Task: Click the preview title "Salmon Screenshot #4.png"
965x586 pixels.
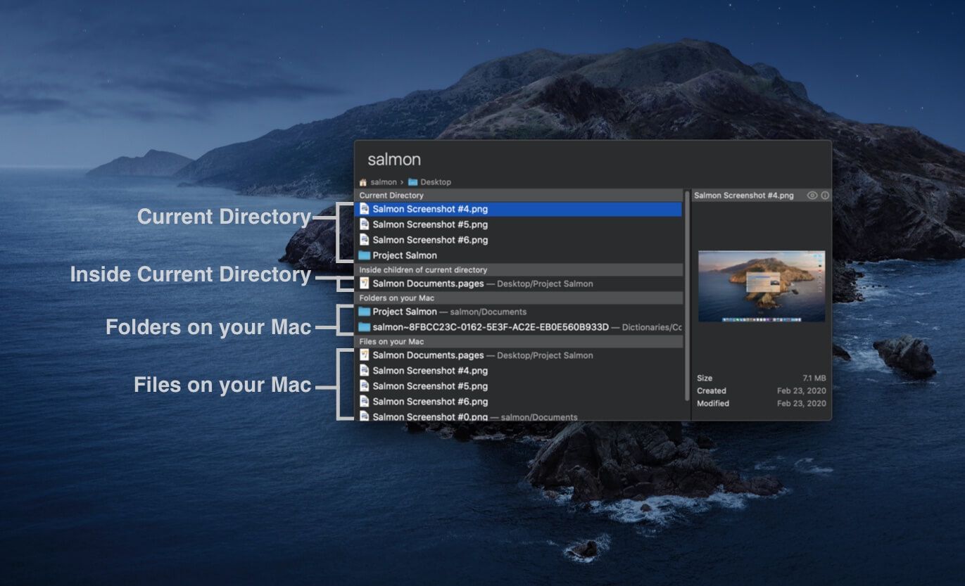Action: 743,196
